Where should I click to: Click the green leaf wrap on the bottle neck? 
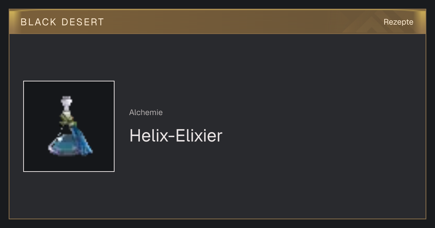(67, 118)
